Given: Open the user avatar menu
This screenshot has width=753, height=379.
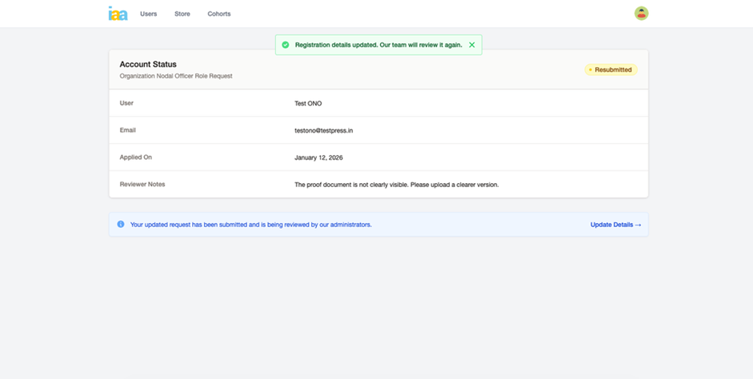Looking at the screenshot, I should (641, 14).
